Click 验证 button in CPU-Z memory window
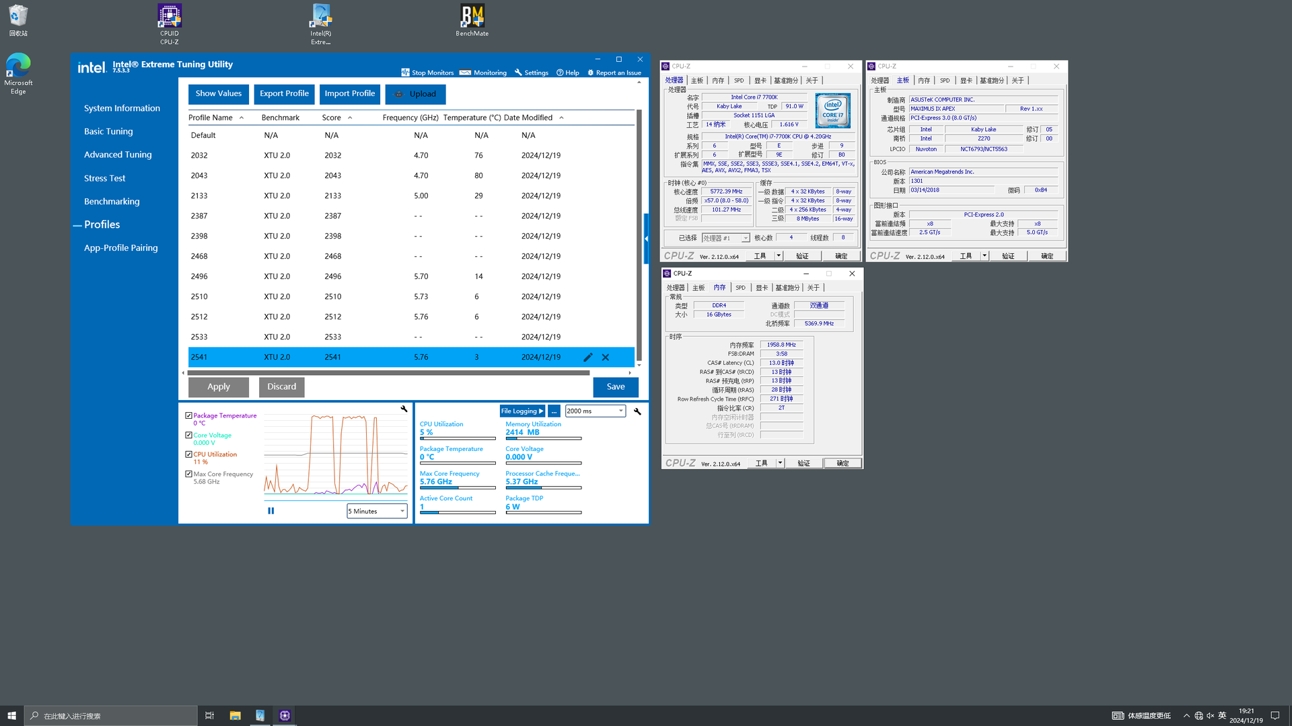1292x726 pixels. (x=803, y=463)
